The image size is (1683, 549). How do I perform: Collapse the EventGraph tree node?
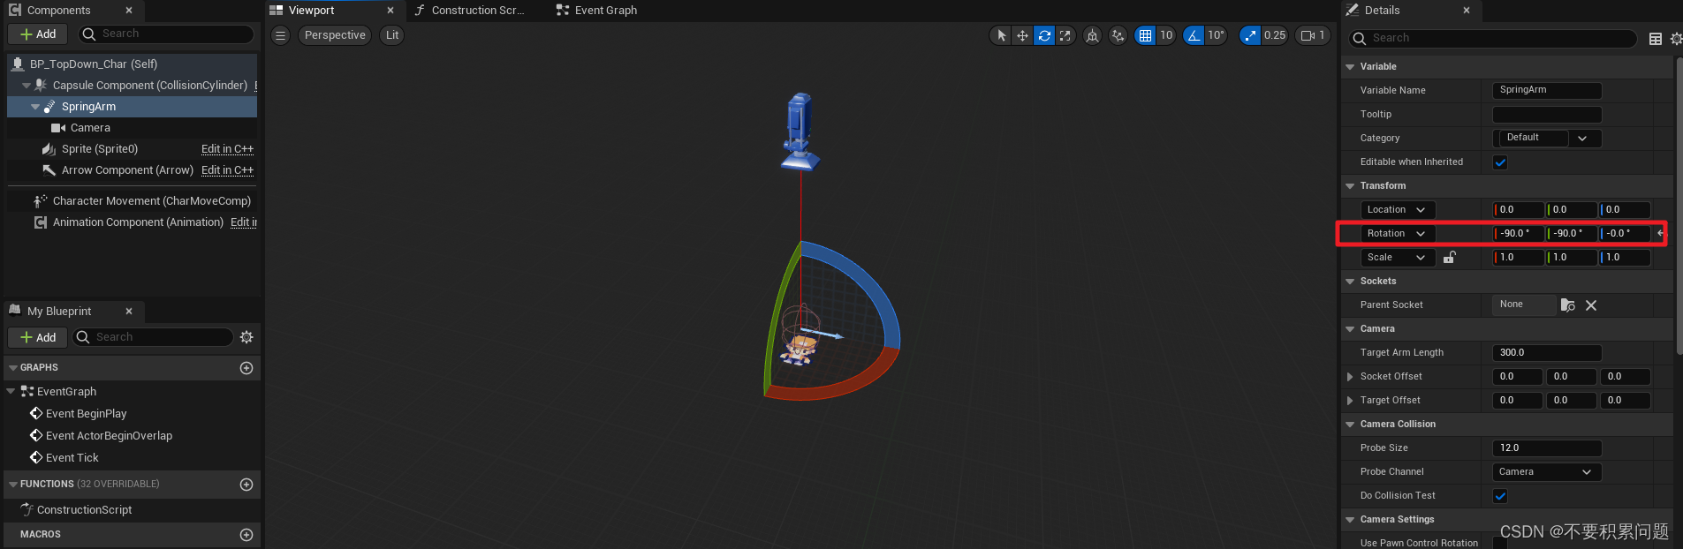11,391
